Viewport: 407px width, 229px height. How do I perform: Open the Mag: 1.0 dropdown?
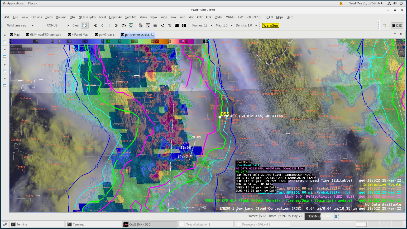(x=224, y=26)
